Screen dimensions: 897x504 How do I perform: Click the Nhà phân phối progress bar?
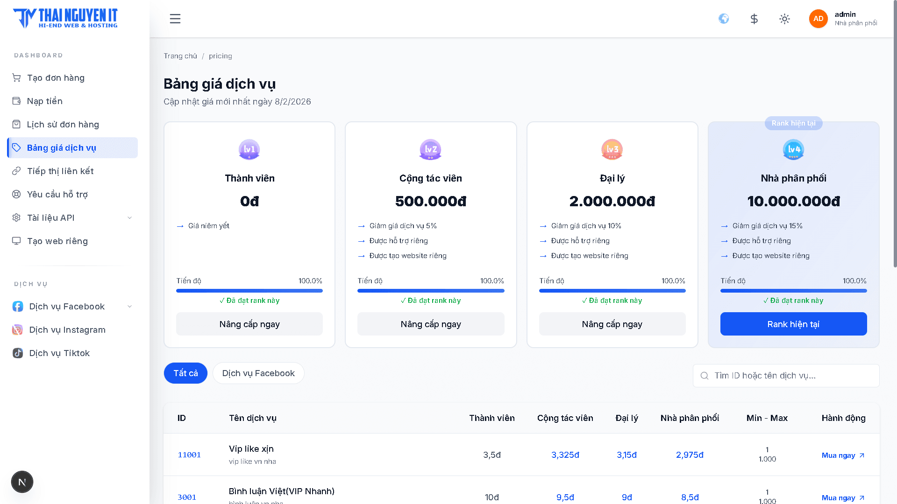[x=793, y=291]
